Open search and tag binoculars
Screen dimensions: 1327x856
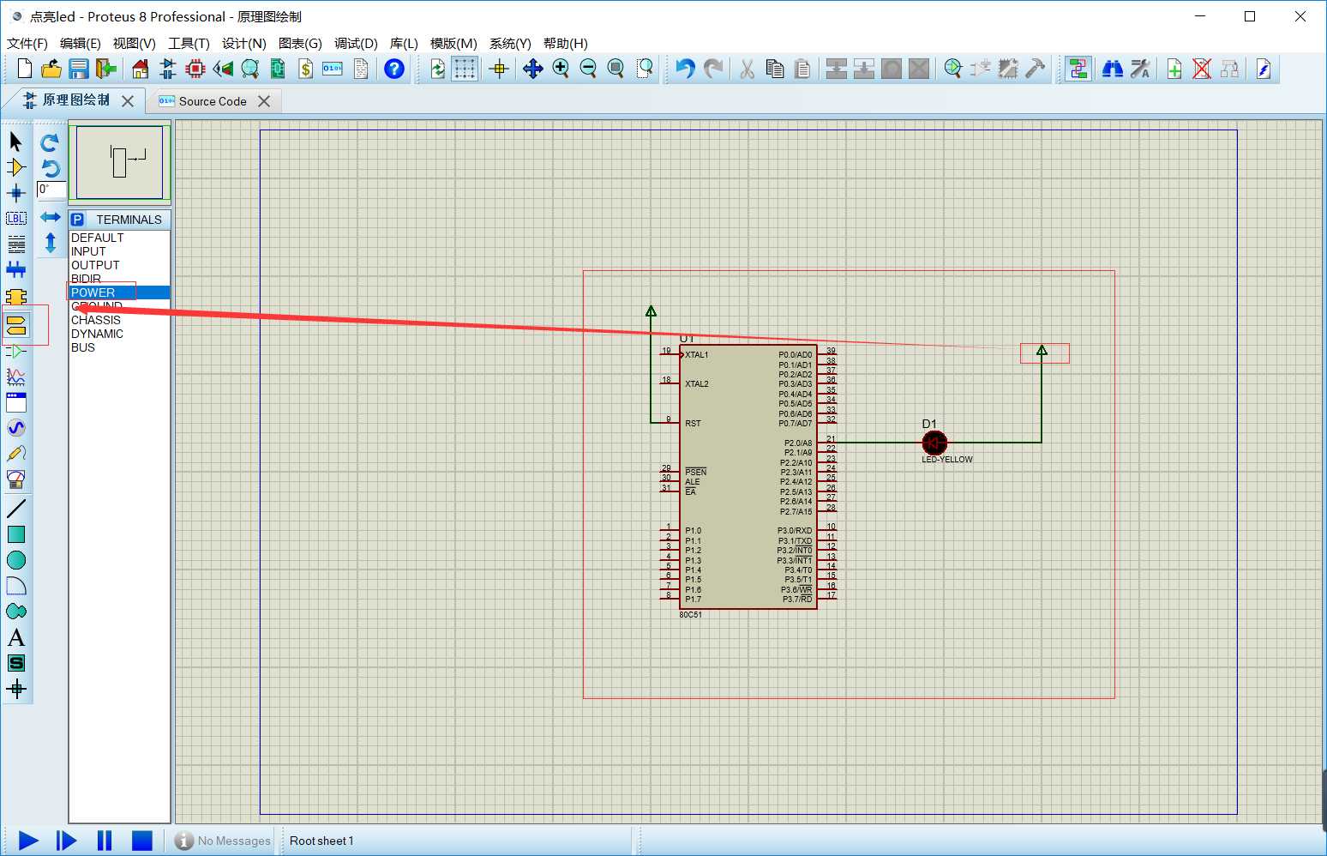point(1113,69)
